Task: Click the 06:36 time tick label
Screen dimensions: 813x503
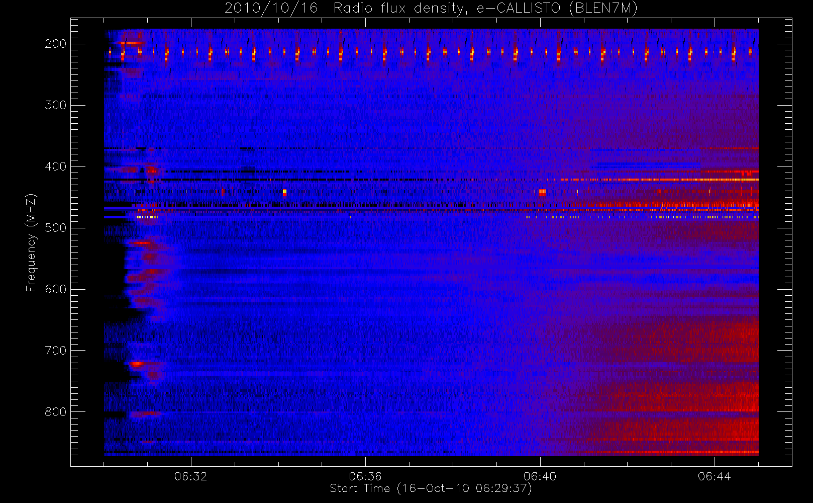Action: (365, 476)
